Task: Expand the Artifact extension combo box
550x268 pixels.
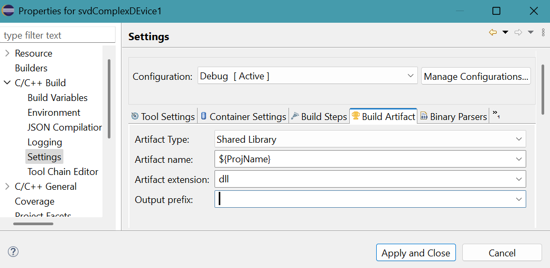Action: [518, 179]
